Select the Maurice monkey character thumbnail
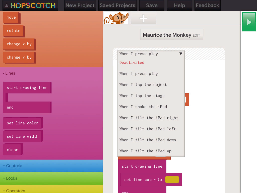Image resolution: width=257 pixels, height=193 pixels. point(116,18)
